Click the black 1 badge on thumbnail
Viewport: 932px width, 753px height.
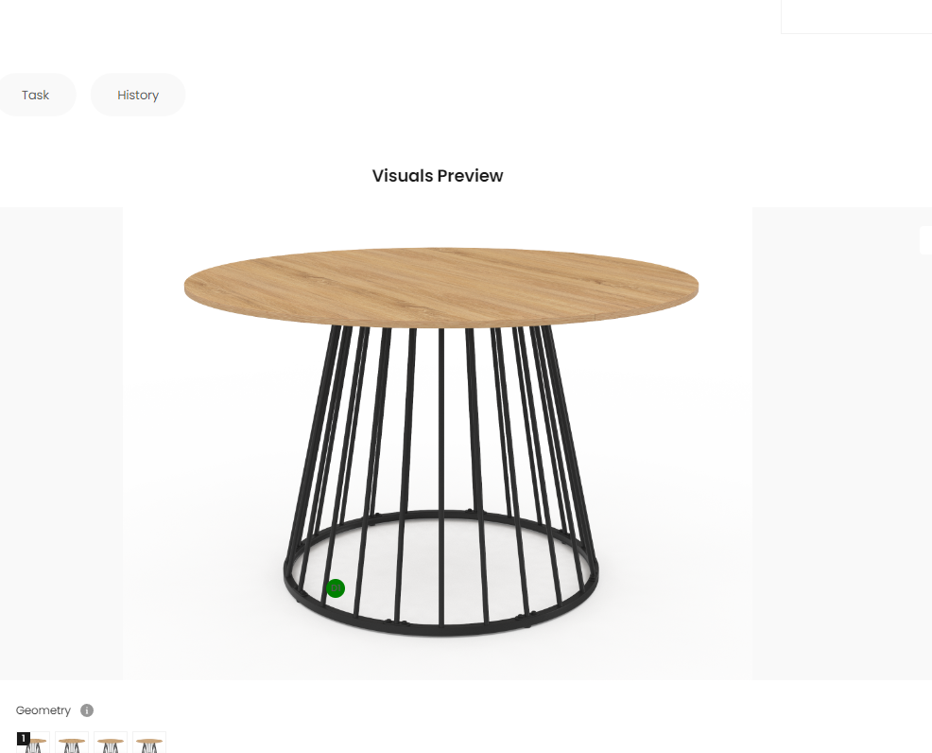point(24,738)
